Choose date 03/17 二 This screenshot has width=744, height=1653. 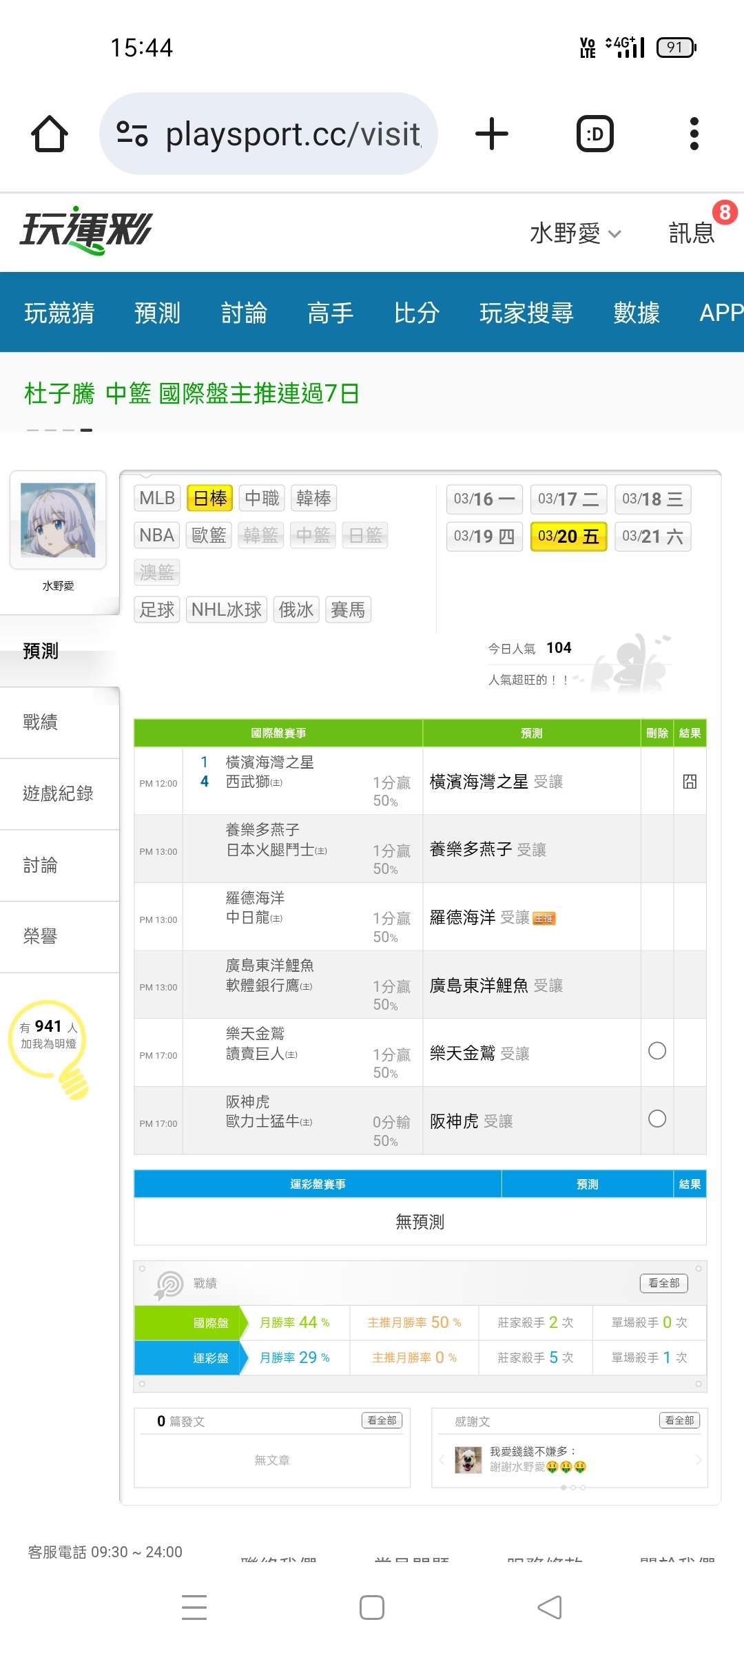pyautogui.click(x=568, y=499)
